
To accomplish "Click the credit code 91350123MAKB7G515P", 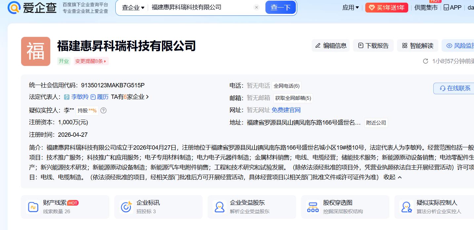I will tap(113, 85).
